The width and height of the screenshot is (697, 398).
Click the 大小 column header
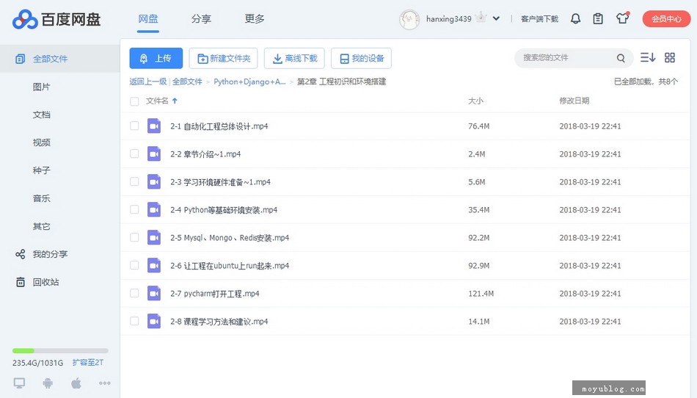[475, 101]
